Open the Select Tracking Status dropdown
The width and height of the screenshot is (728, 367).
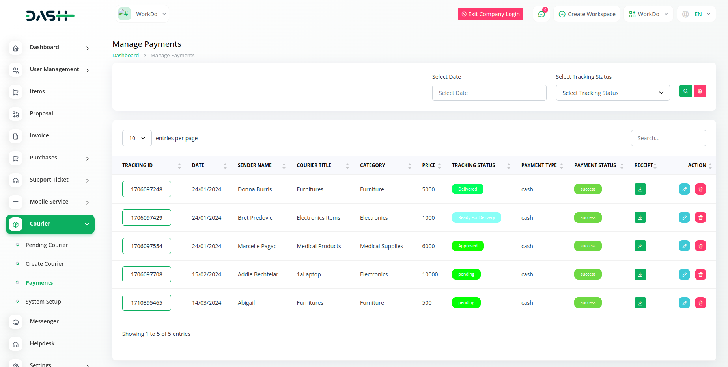coord(612,93)
